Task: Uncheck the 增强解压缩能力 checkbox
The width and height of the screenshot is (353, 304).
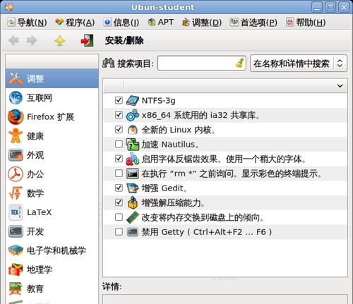Action: [x=119, y=202]
